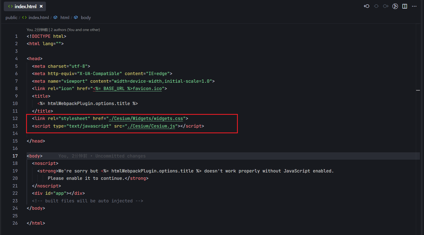Click the HTML file icon in the breadcrumb

24,17
